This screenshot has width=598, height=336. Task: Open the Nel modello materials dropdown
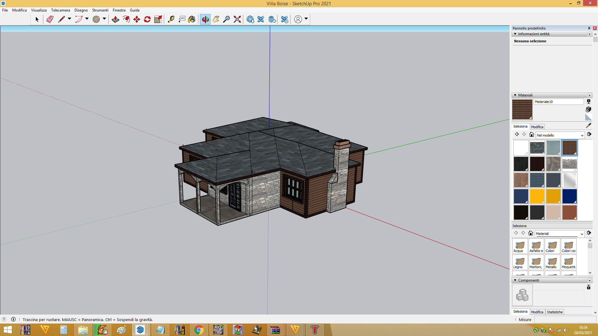pos(560,135)
